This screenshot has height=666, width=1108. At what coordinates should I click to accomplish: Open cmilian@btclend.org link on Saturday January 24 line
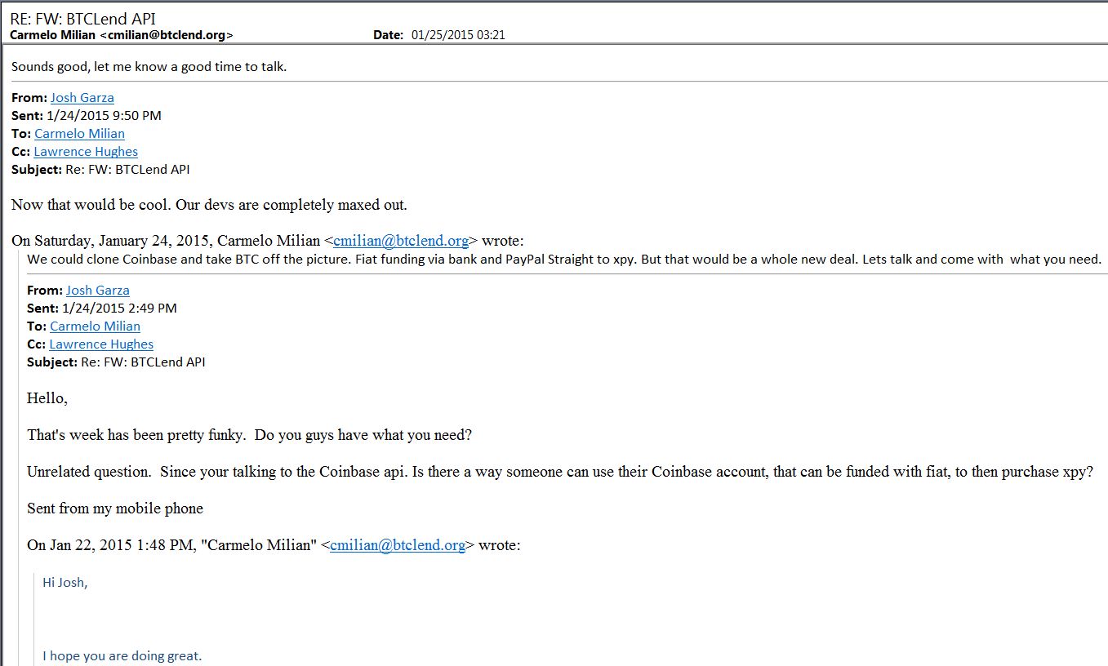coord(401,241)
